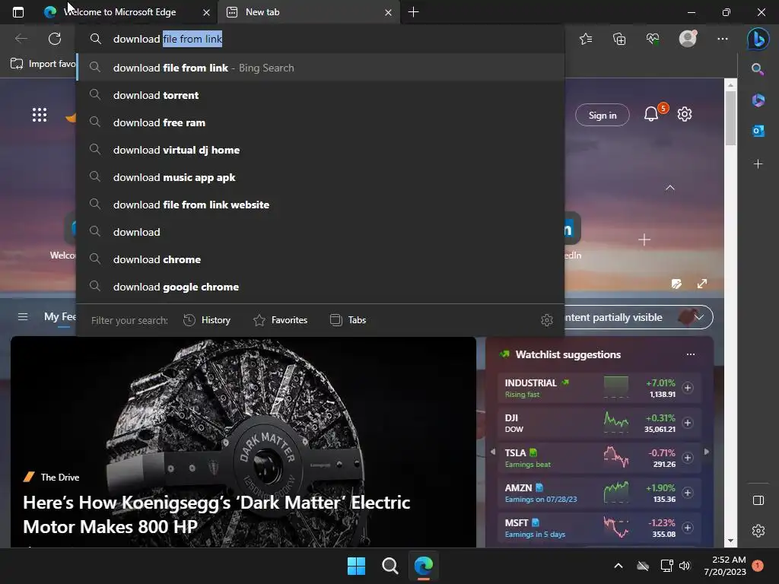Open the notifications bell with badge 5
Viewport: 779px width, 584px height.
click(652, 114)
